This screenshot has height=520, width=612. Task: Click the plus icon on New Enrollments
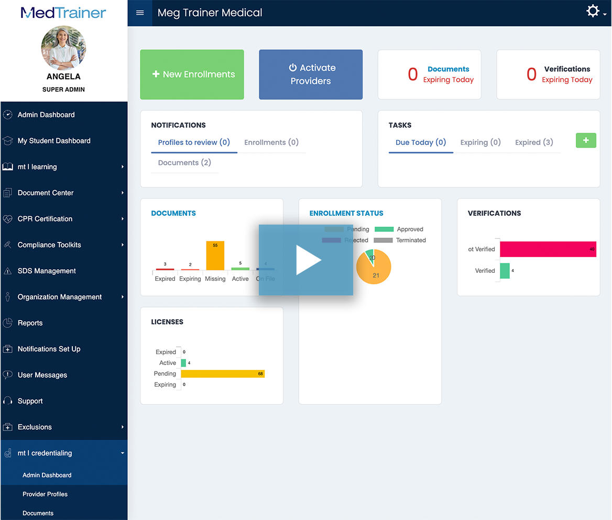click(156, 74)
